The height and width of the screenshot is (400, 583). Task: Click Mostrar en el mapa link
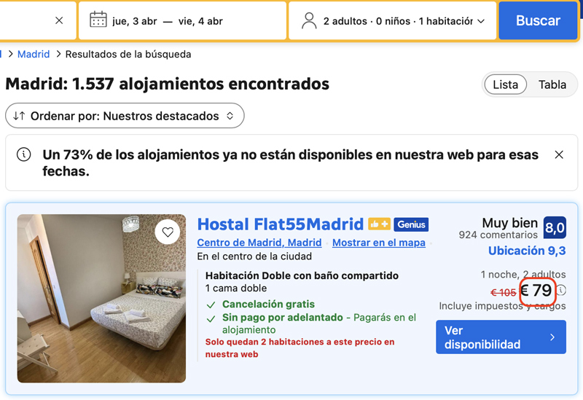[378, 243]
